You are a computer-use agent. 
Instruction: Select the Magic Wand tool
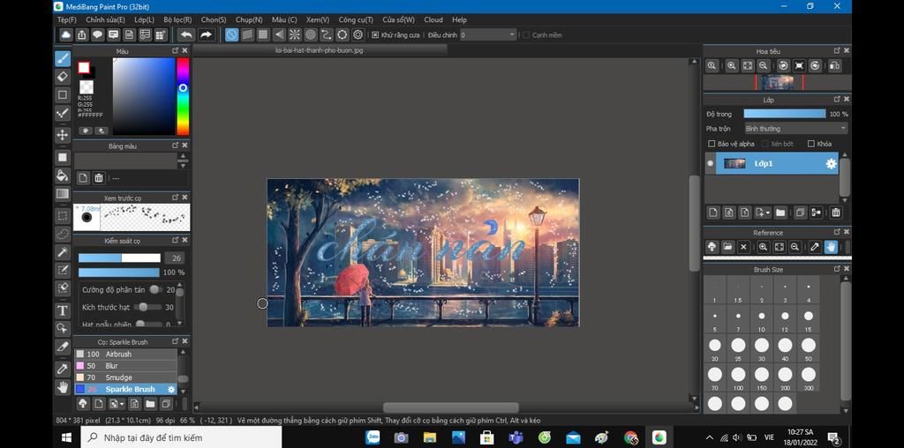[x=63, y=251]
